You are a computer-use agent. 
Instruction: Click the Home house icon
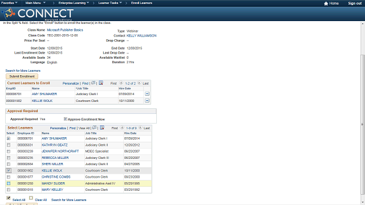tap(326, 3)
